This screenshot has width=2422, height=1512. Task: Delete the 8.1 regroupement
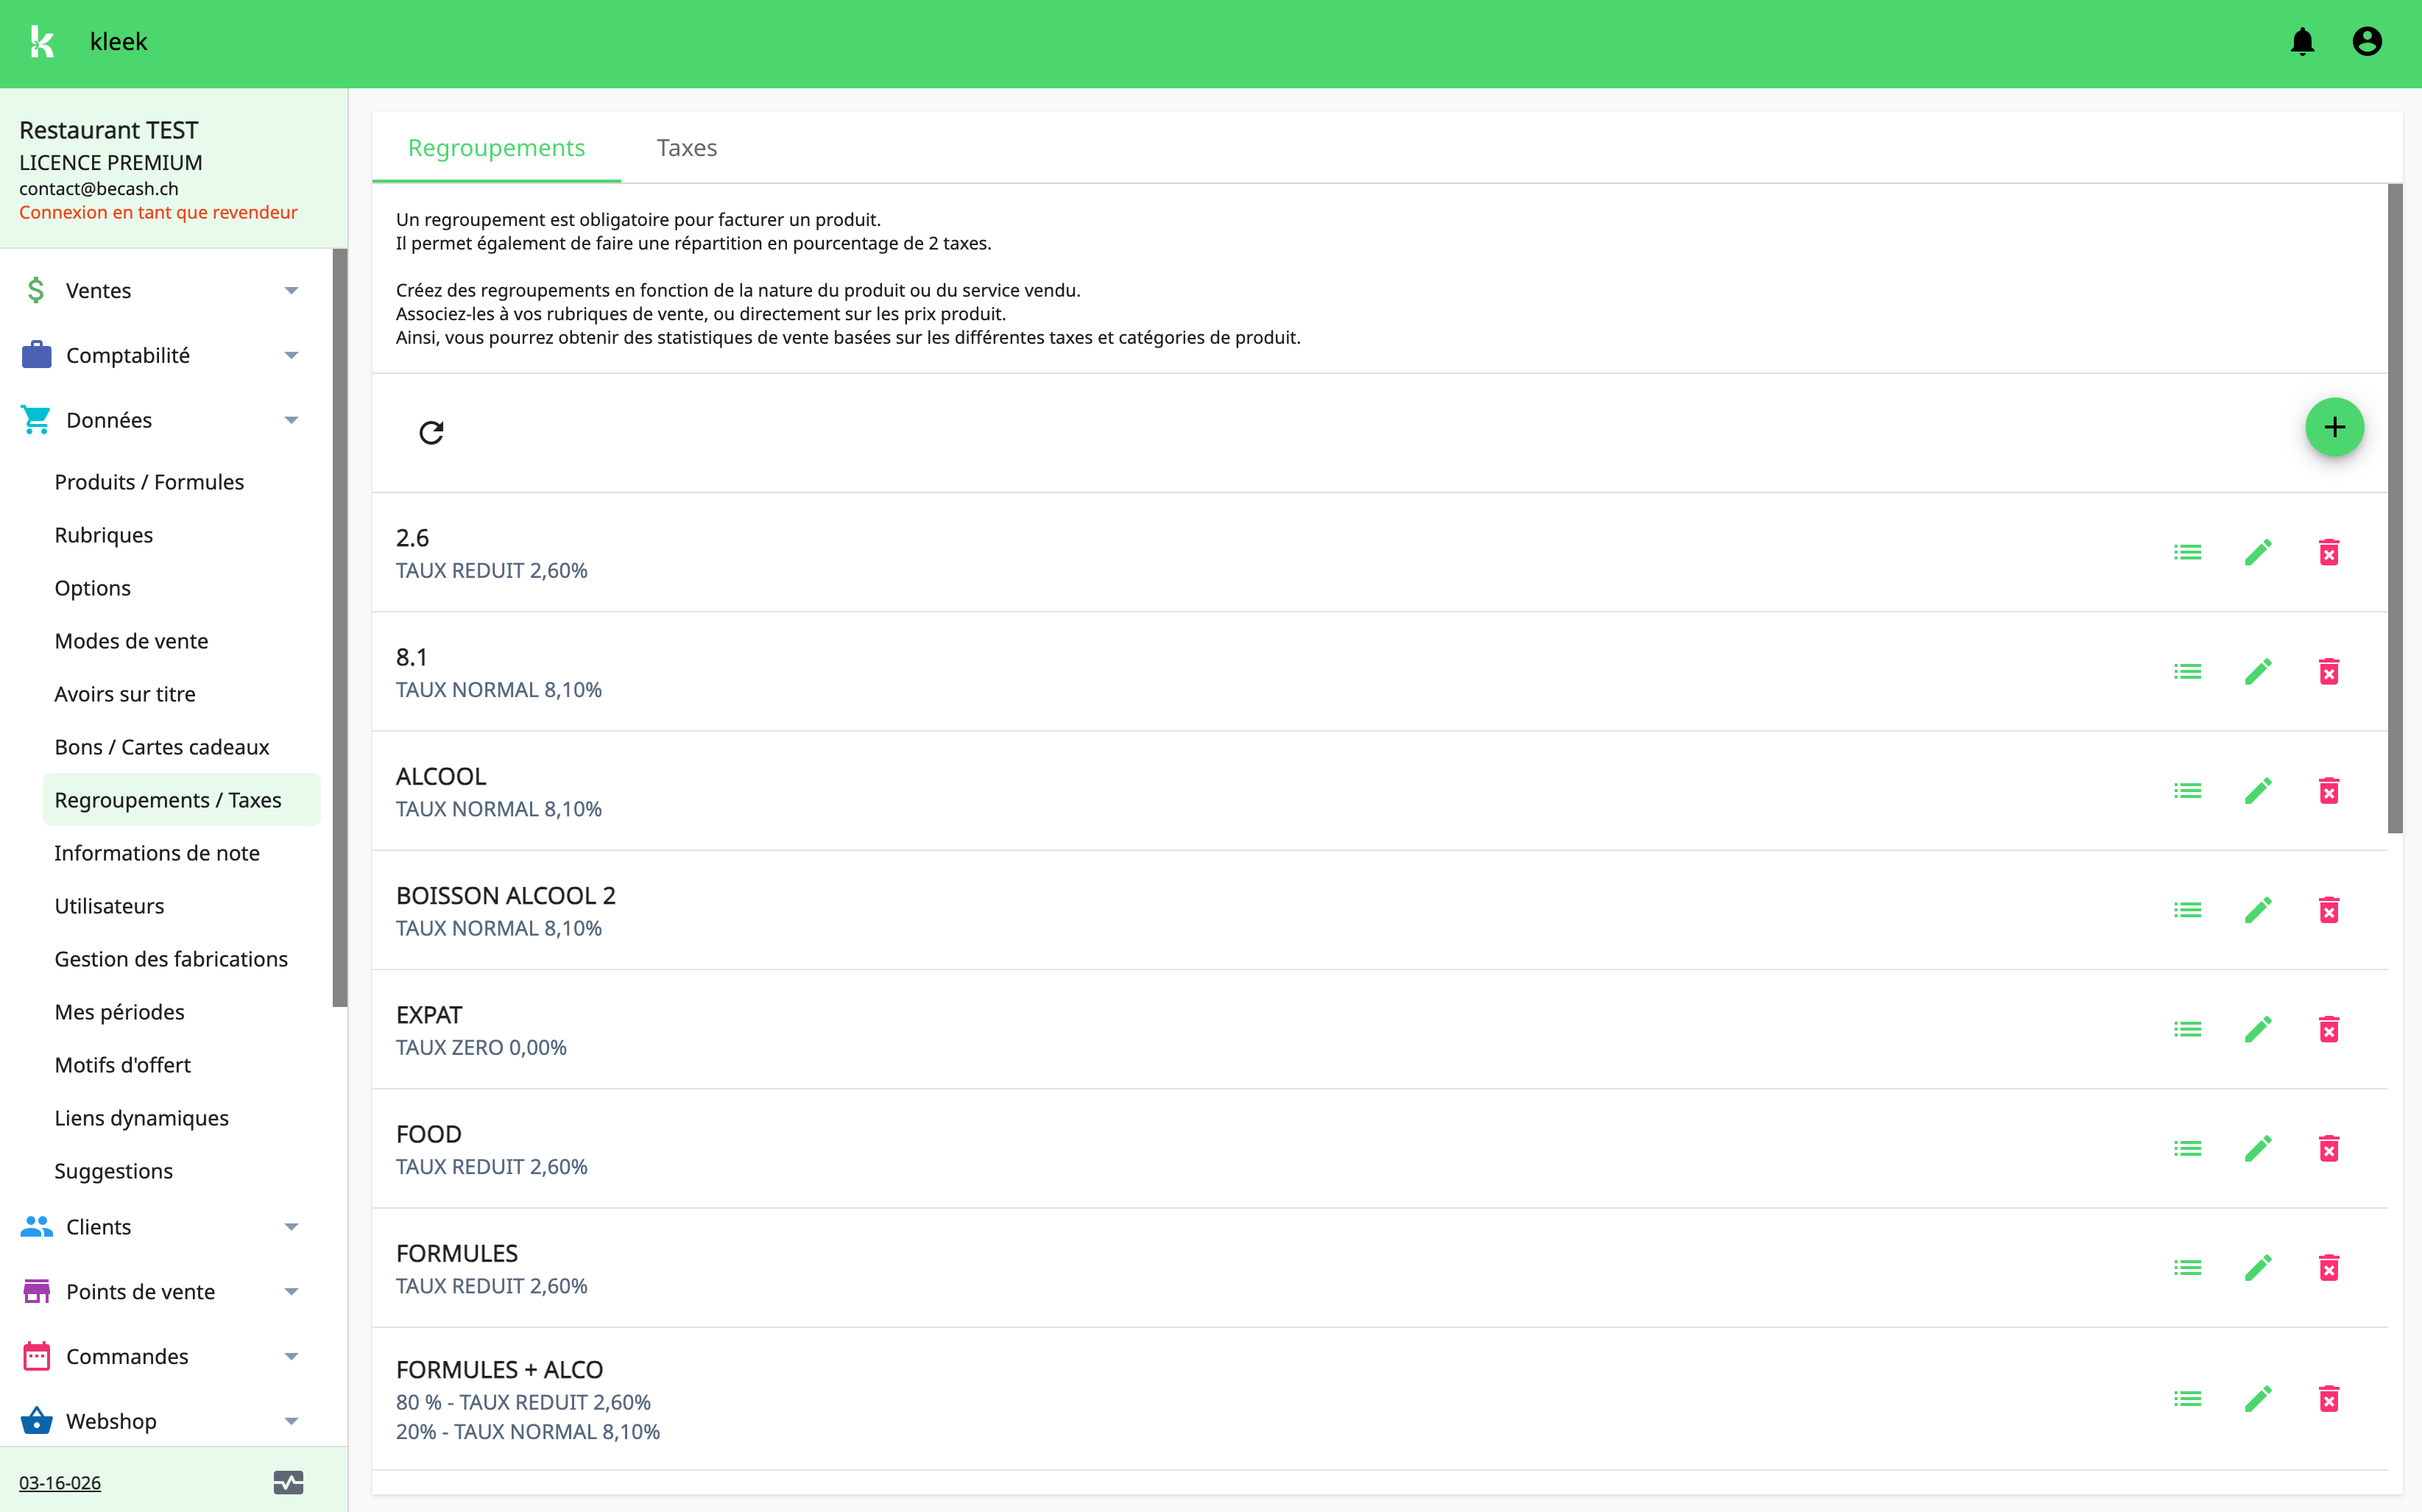coord(2329,671)
